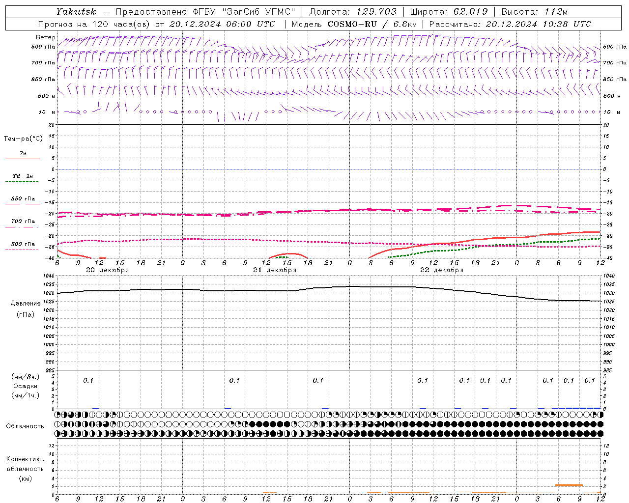Click the longitude value Долгота: 129.703
Viewport: 629px width, 503px height.
353,11
